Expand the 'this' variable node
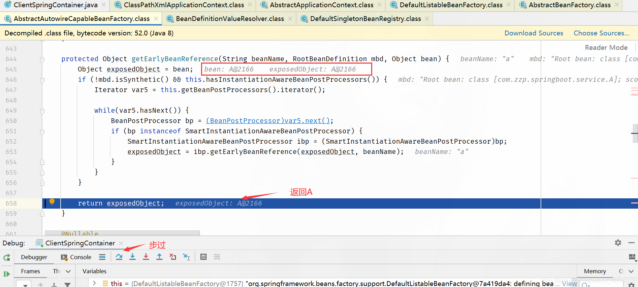The height and width of the screenshot is (287, 638). [94, 283]
